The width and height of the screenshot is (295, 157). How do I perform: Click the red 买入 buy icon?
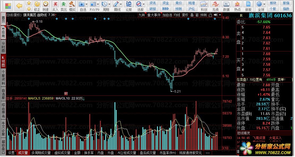(55, 4)
